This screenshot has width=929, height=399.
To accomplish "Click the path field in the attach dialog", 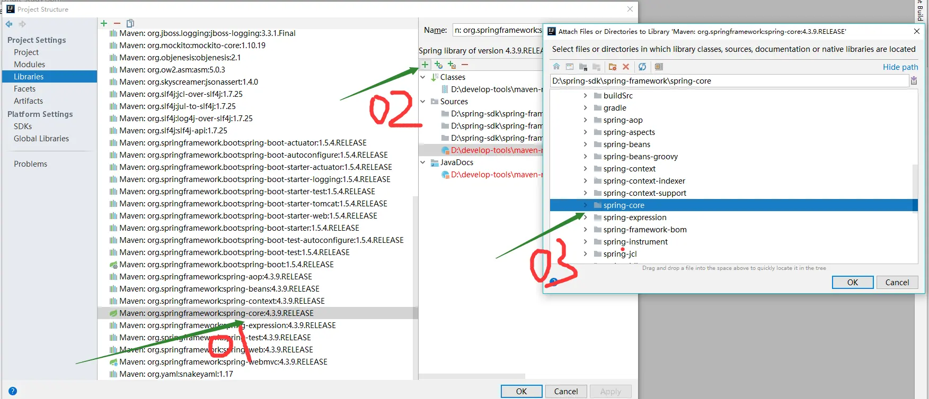I will (729, 81).
